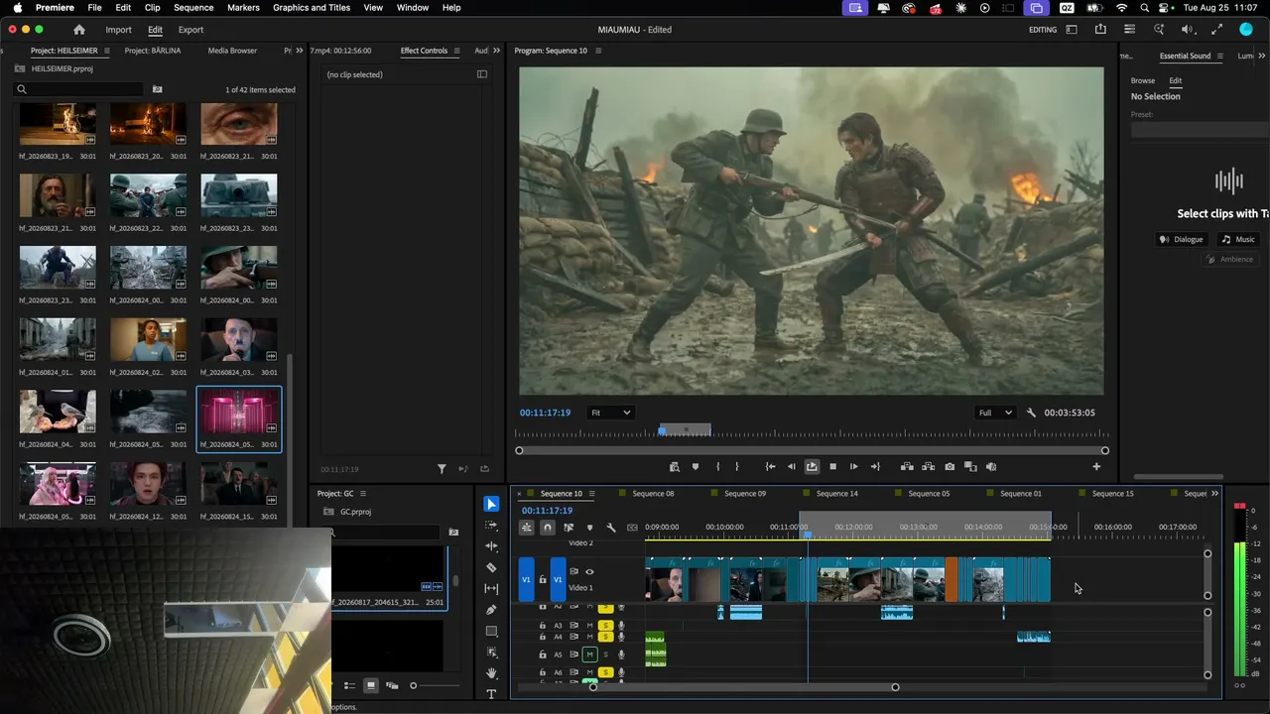Show overflow timeline sequence tabs
1270x714 pixels.
(1214, 494)
